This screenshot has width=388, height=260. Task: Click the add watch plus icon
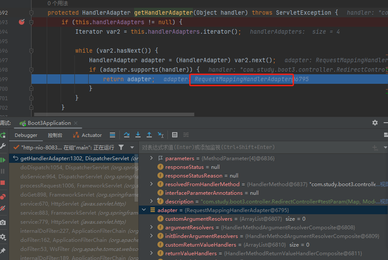(x=375, y=148)
